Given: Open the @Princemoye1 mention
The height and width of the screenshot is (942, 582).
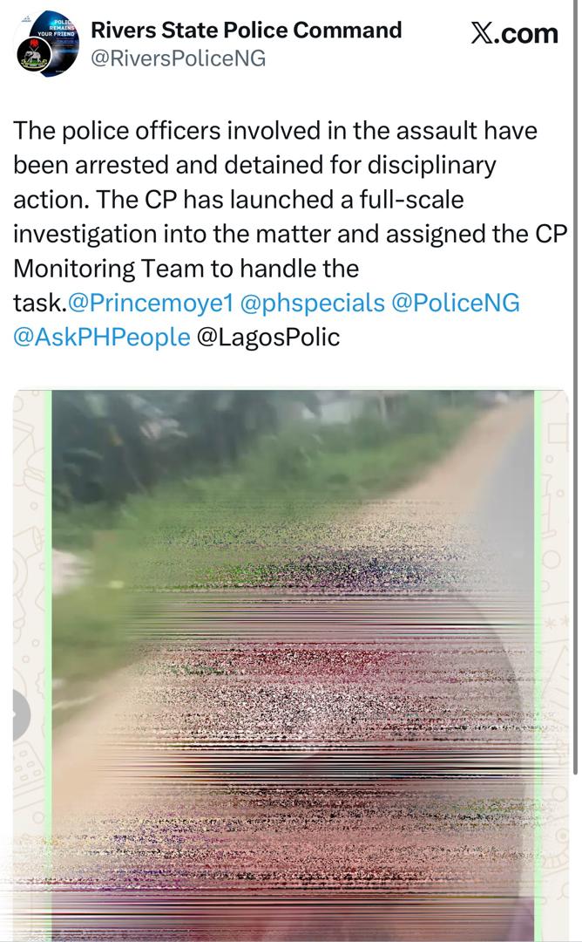Looking at the screenshot, I should [x=150, y=303].
